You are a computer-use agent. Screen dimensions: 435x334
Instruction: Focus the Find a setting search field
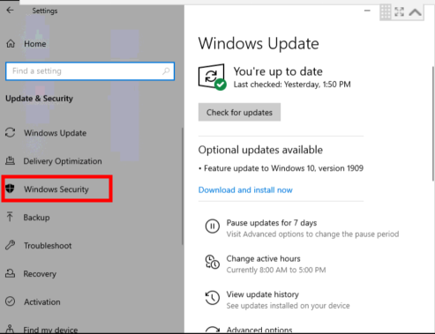point(90,71)
